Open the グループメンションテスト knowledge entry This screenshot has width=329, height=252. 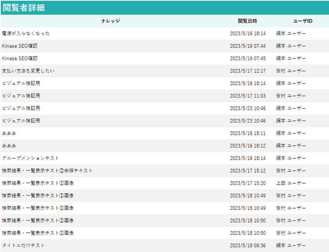point(30,158)
